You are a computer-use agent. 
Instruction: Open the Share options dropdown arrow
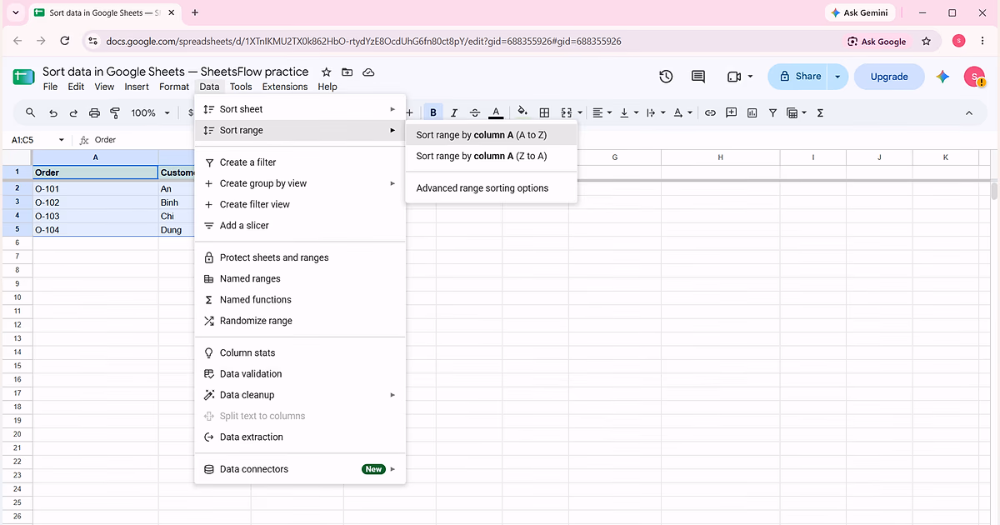click(x=838, y=77)
